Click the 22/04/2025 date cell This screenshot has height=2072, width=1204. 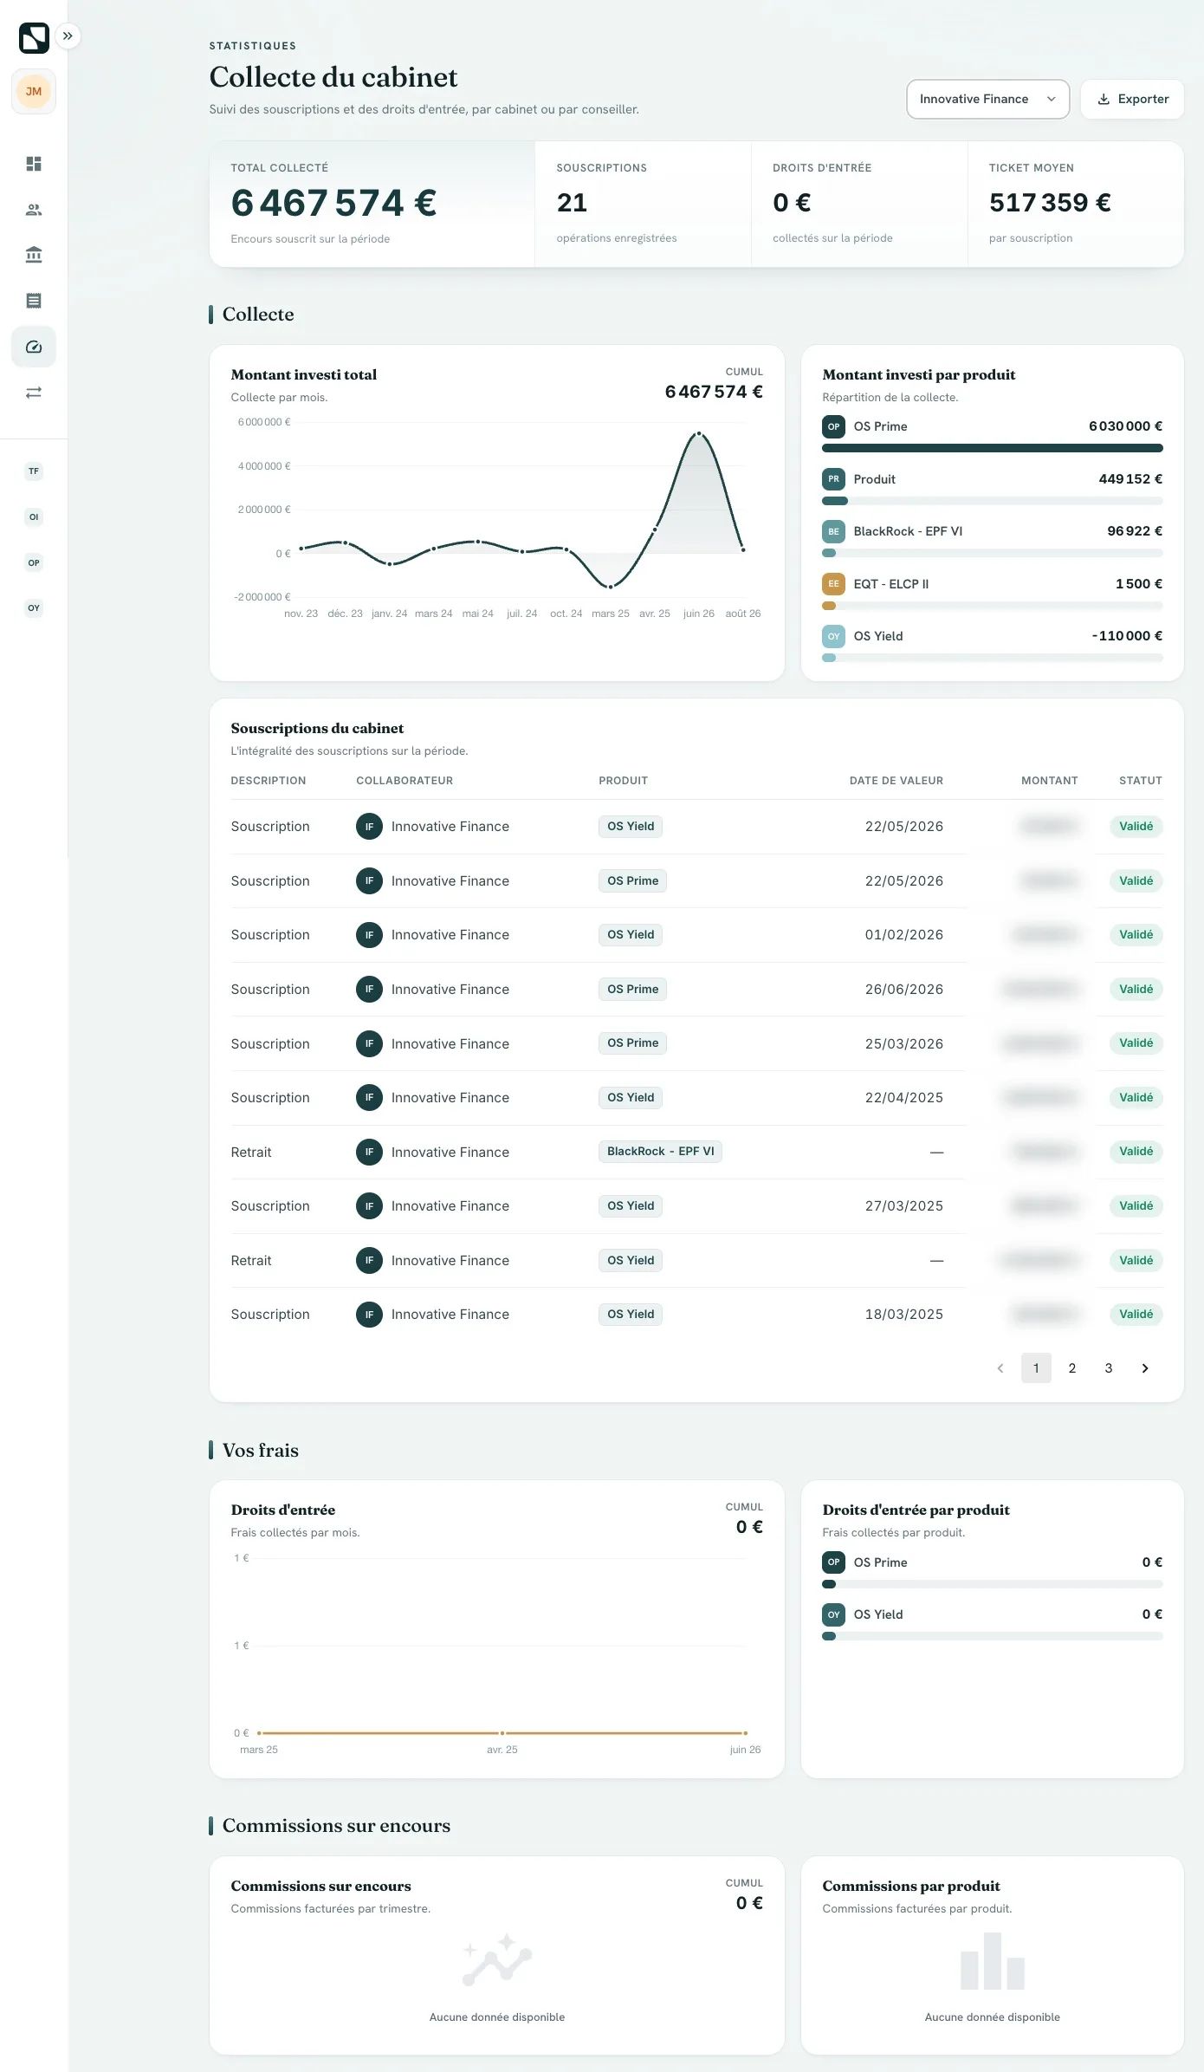click(x=903, y=1098)
